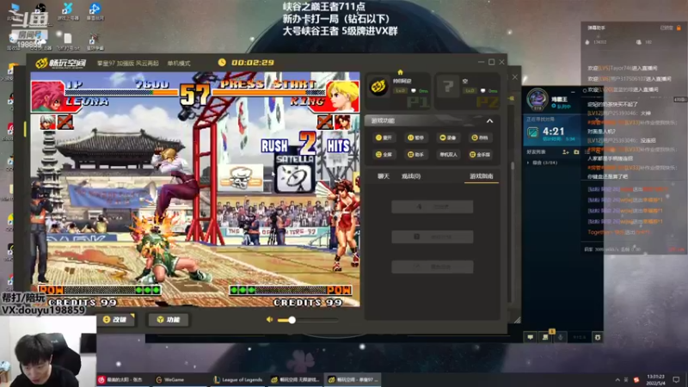Click the League client bottom-right bug report icon

597,337
